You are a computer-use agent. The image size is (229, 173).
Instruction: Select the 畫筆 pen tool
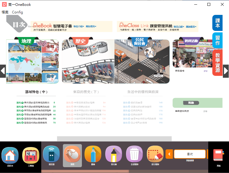93,154
